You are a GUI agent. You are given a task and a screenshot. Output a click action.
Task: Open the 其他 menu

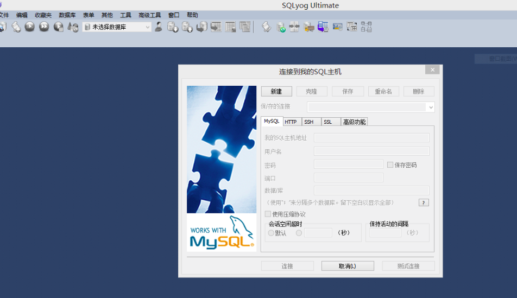point(107,15)
